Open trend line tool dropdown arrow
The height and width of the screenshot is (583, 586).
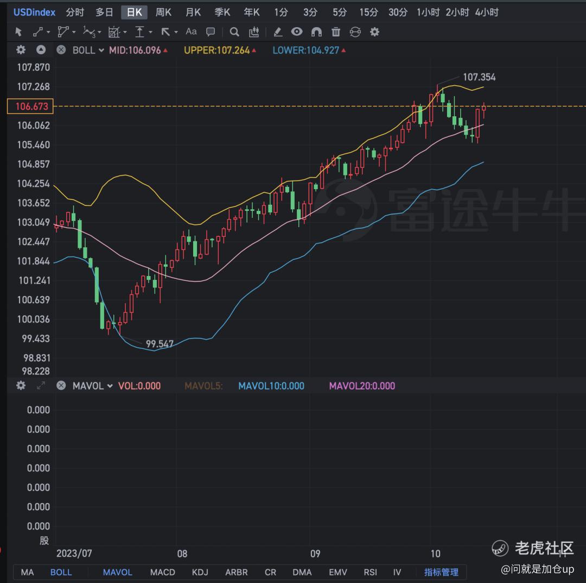pyautogui.click(x=48, y=33)
